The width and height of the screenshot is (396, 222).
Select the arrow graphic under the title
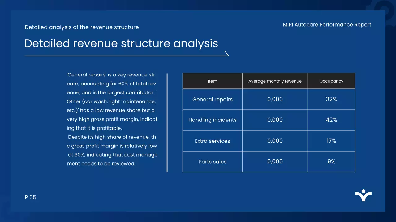click(x=226, y=53)
